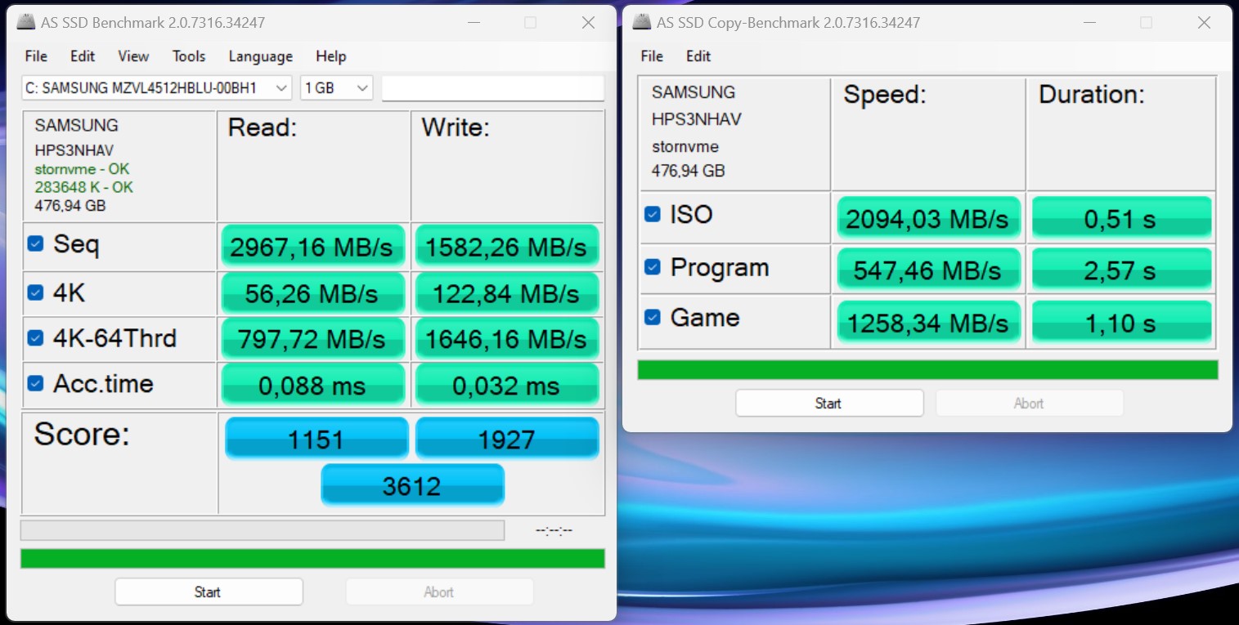This screenshot has width=1239, height=625.
Task: Open the File menu in AS SSD Benchmark
Action: (36, 56)
